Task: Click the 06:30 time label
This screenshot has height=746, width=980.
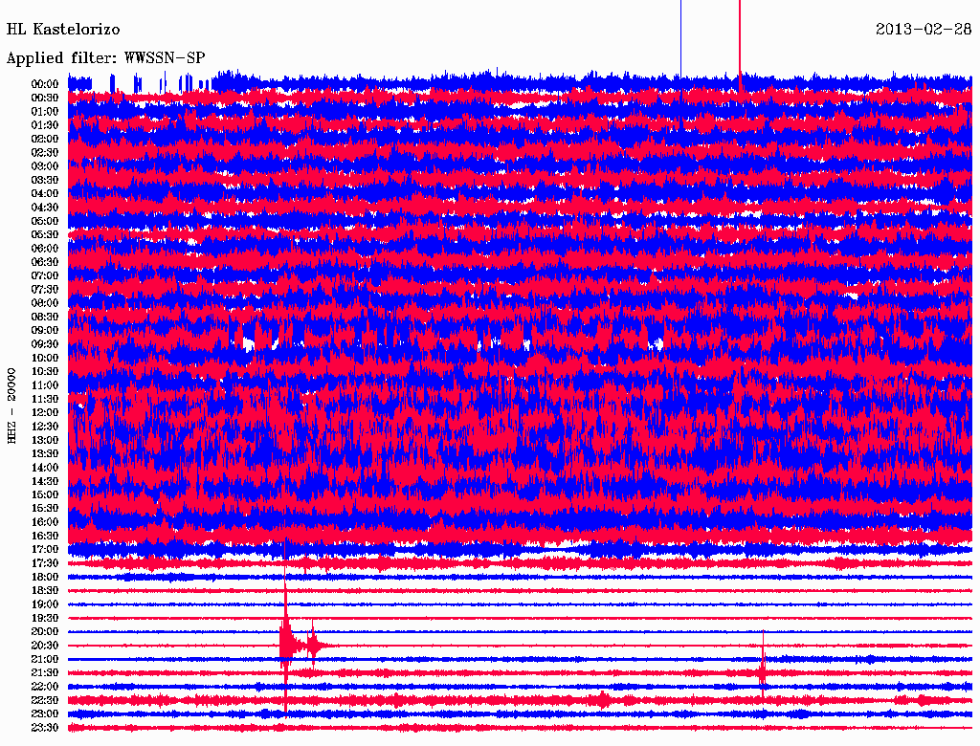Action: coord(45,262)
